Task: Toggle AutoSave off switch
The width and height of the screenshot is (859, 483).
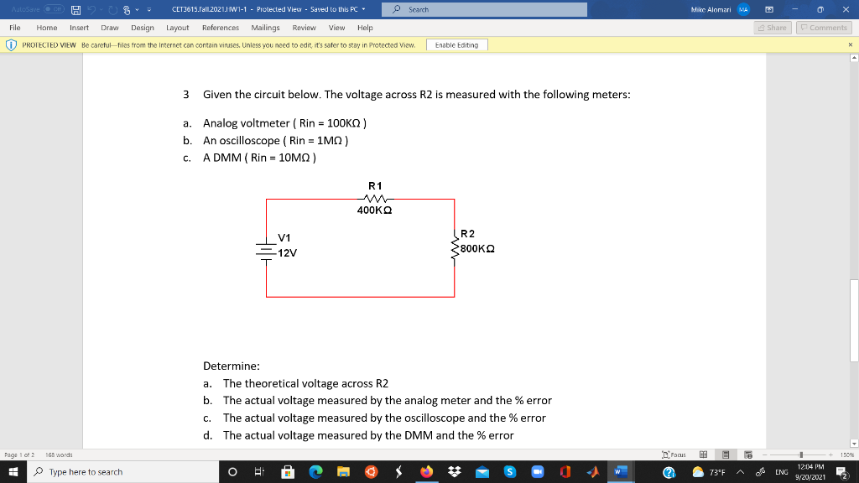Action: click(52, 9)
